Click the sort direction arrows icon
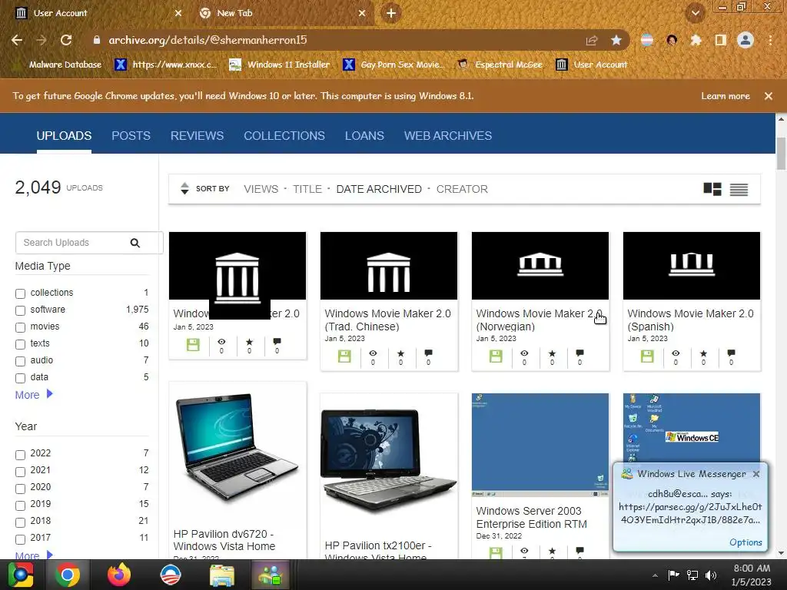This screenshot has height=590, width=787. pyautogui.click(x=184, y=189)
